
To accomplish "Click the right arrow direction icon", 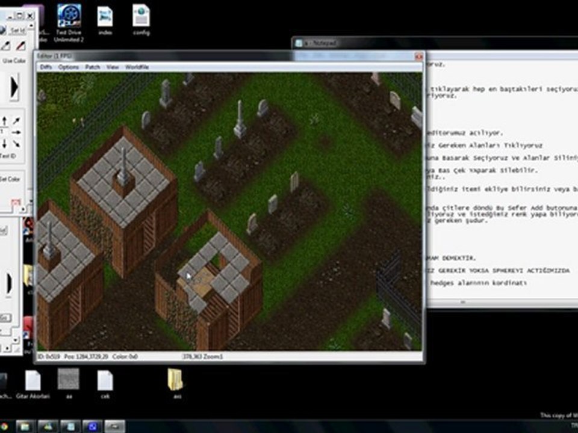I will pyautogui.click(x=17, y=132).
